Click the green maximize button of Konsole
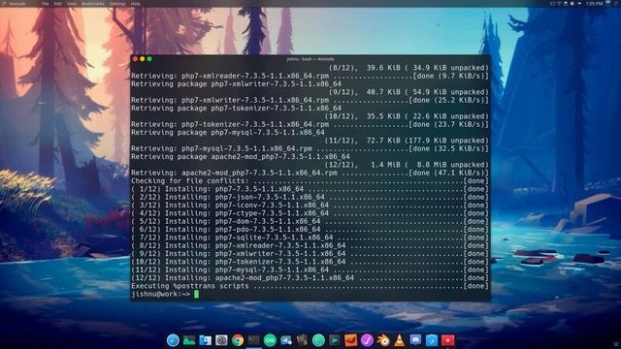 pyautogui.click(x=149, y=59)
